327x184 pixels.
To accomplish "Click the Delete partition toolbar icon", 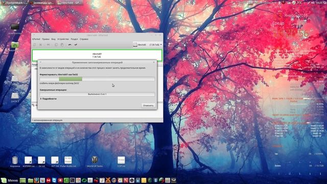I will pyautogui.click(x=41, y=44).
